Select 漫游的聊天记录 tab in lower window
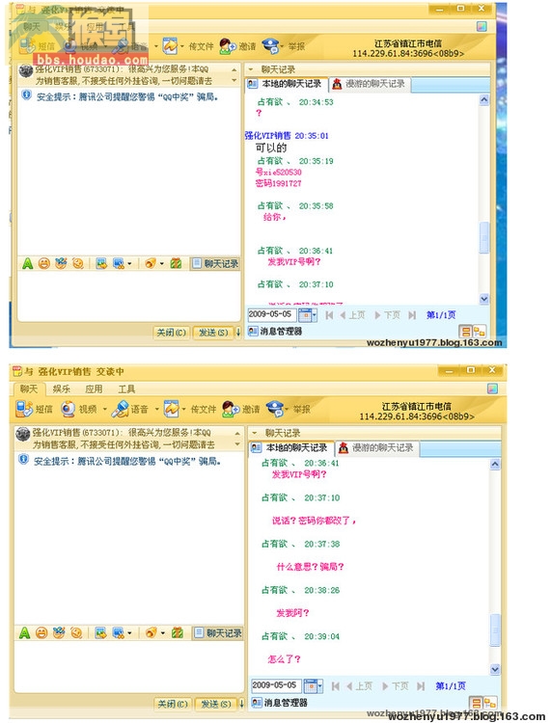Image resolution: width=551 pixels, height=723 pixels. point(376,447)
